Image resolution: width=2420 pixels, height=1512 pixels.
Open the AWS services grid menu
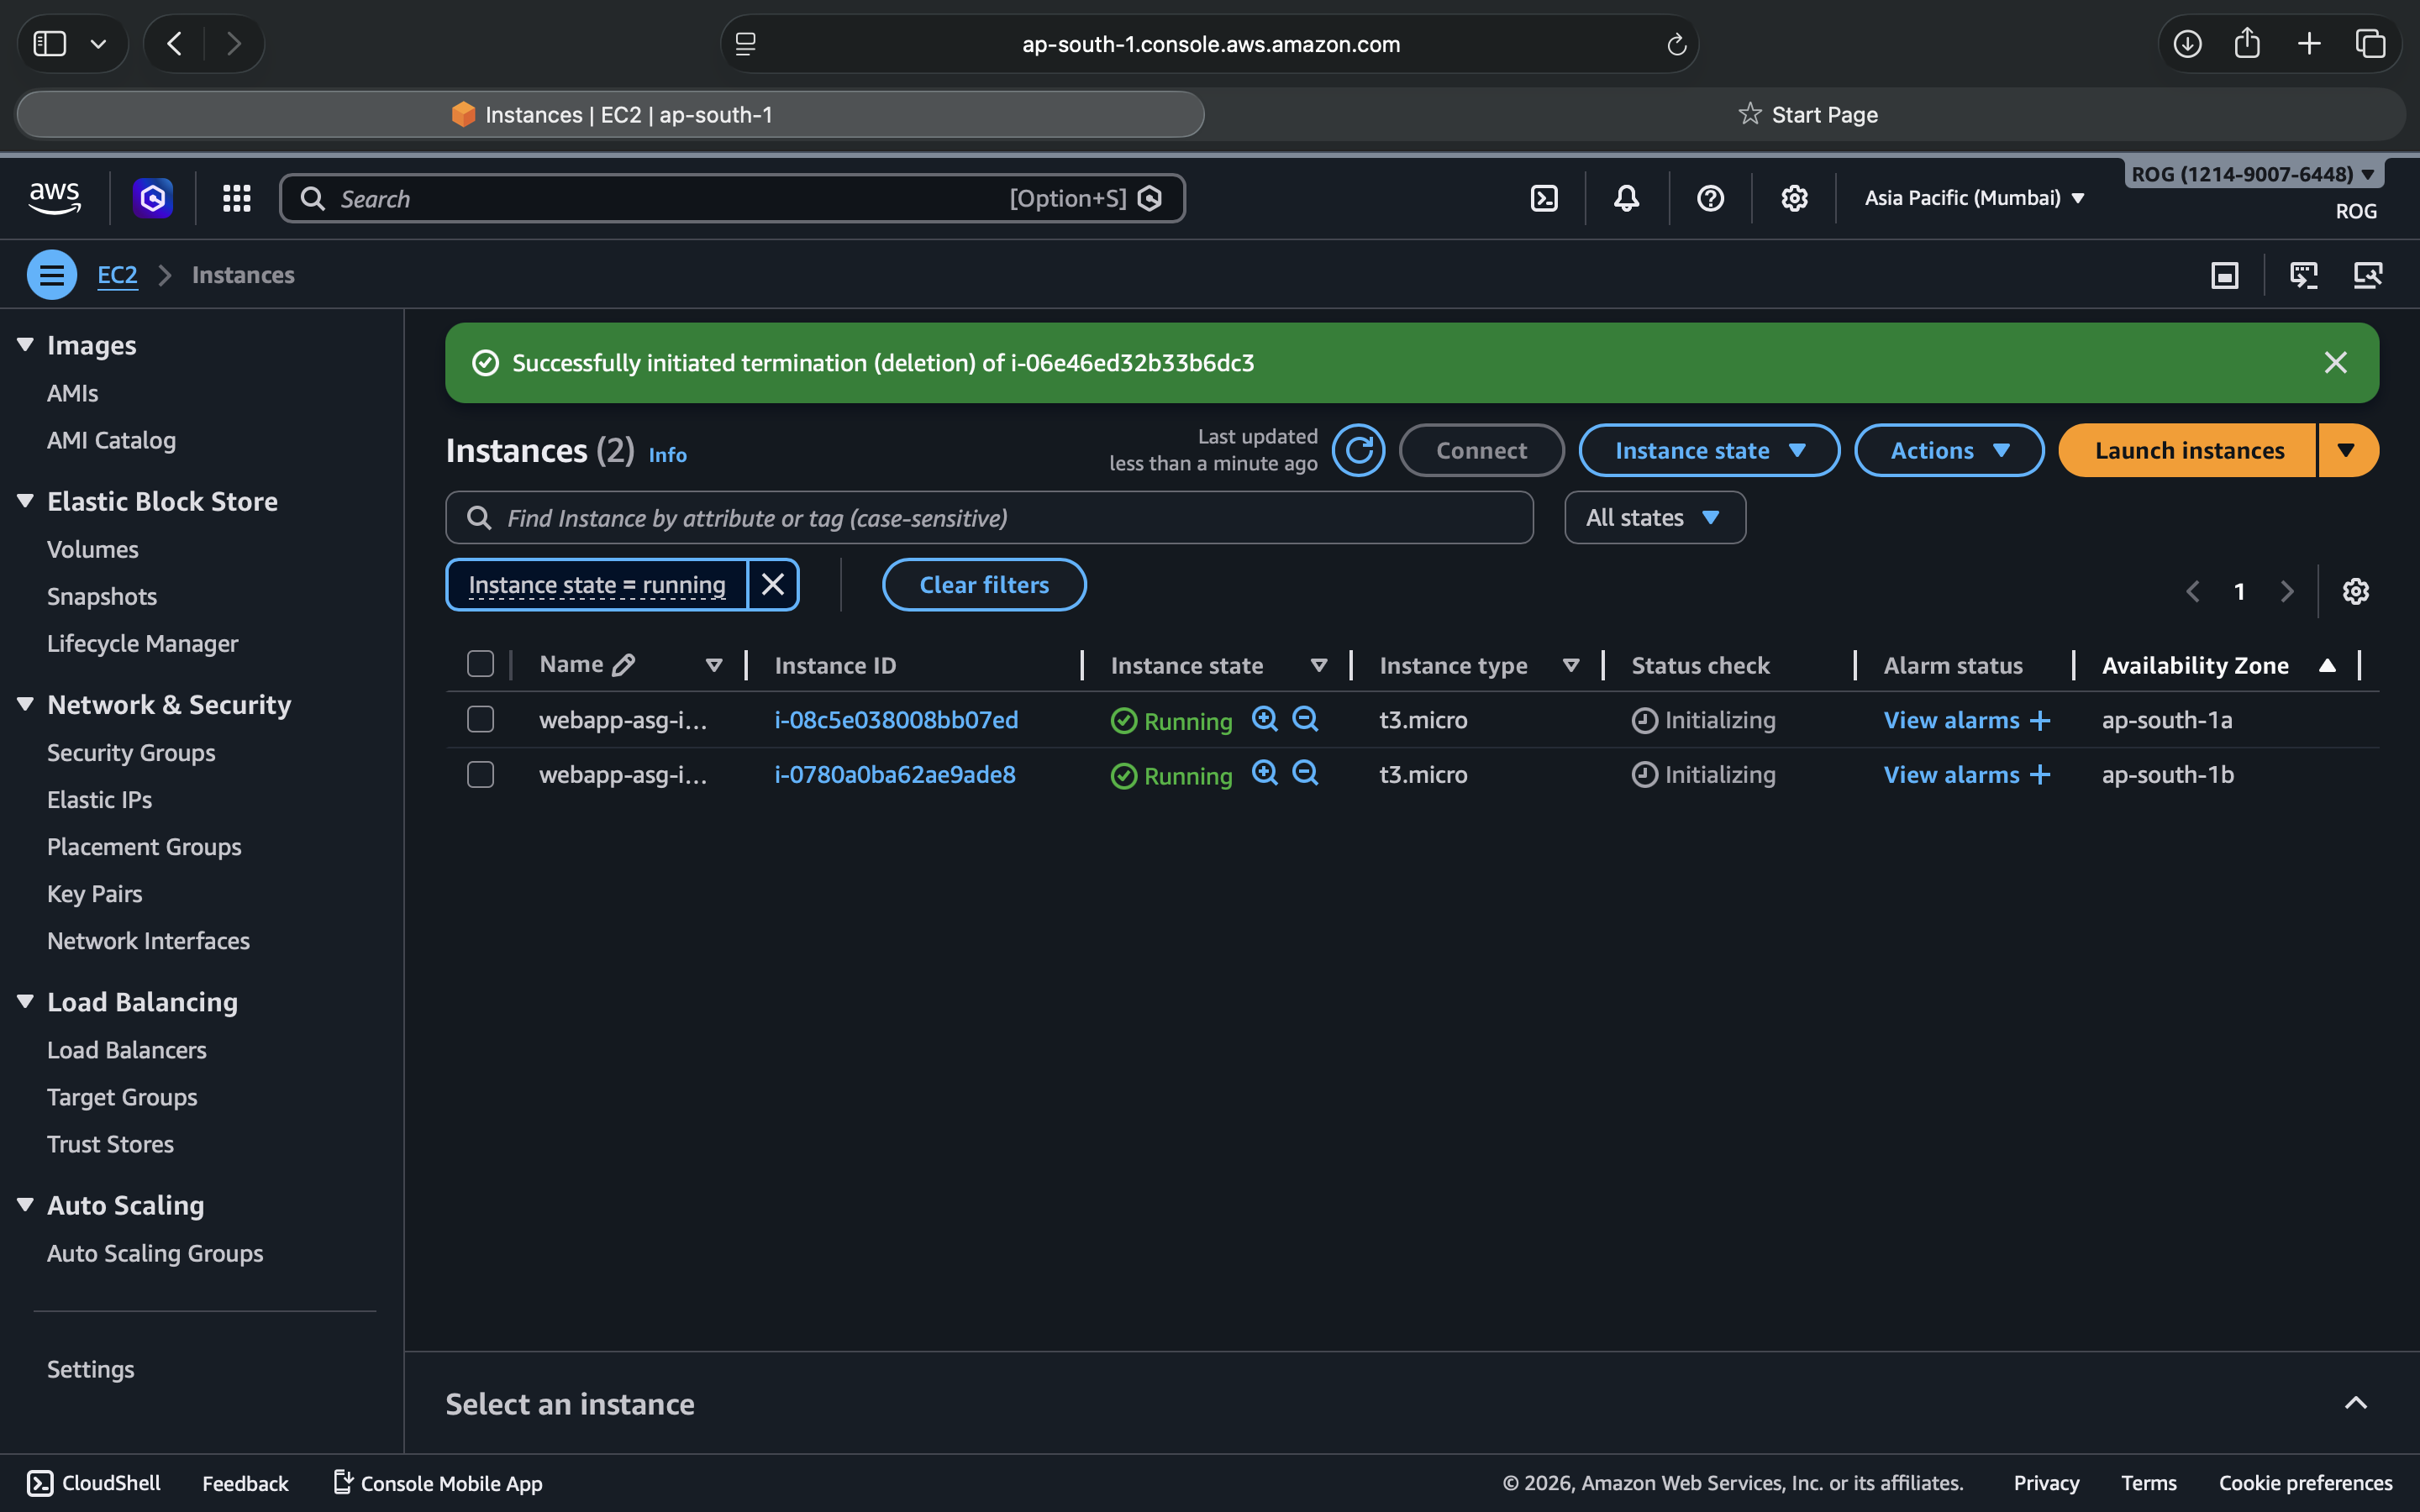pyautogui.click(x=236, y=198)
